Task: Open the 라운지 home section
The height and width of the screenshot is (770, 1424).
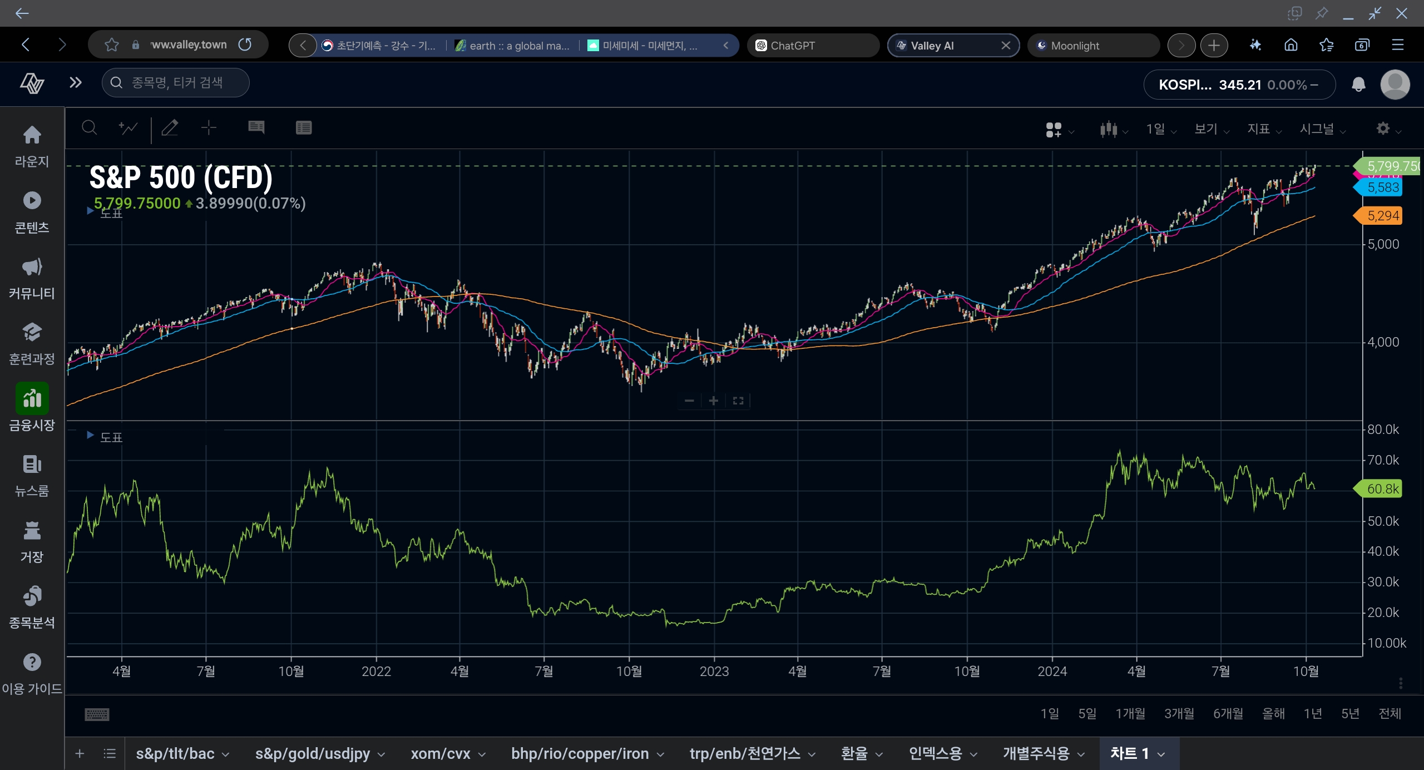Action: 32,146
